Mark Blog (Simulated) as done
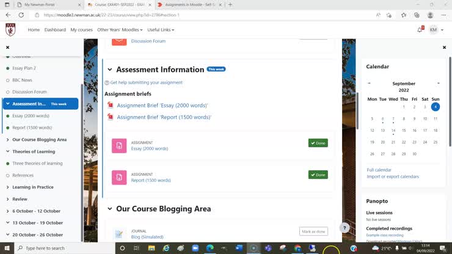The width and height of the screenshot is (452, 254). [x=313, y=231]
